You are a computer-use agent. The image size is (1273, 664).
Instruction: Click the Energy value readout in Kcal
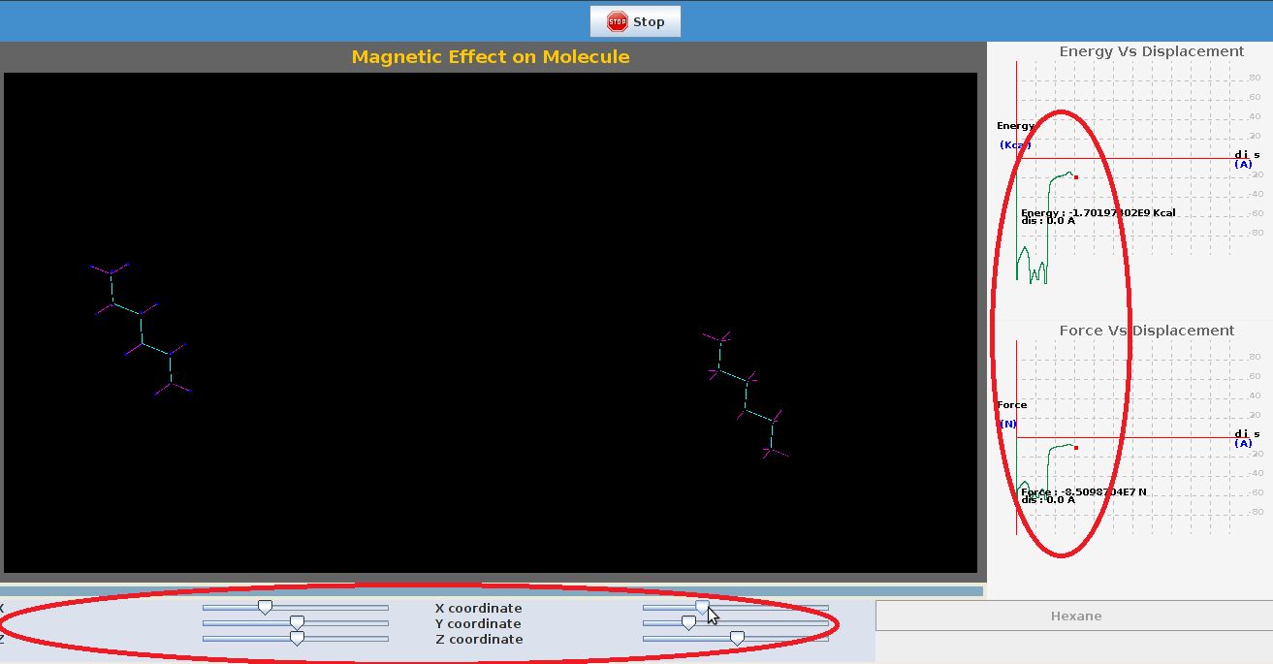(1098, 212)
